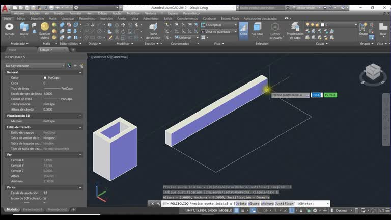
Task: Expand the Editar sólidos panel
Action: pos(70,44)
